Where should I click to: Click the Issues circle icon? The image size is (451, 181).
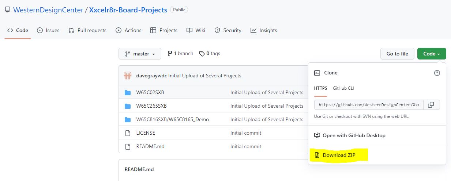click(40, 30)
